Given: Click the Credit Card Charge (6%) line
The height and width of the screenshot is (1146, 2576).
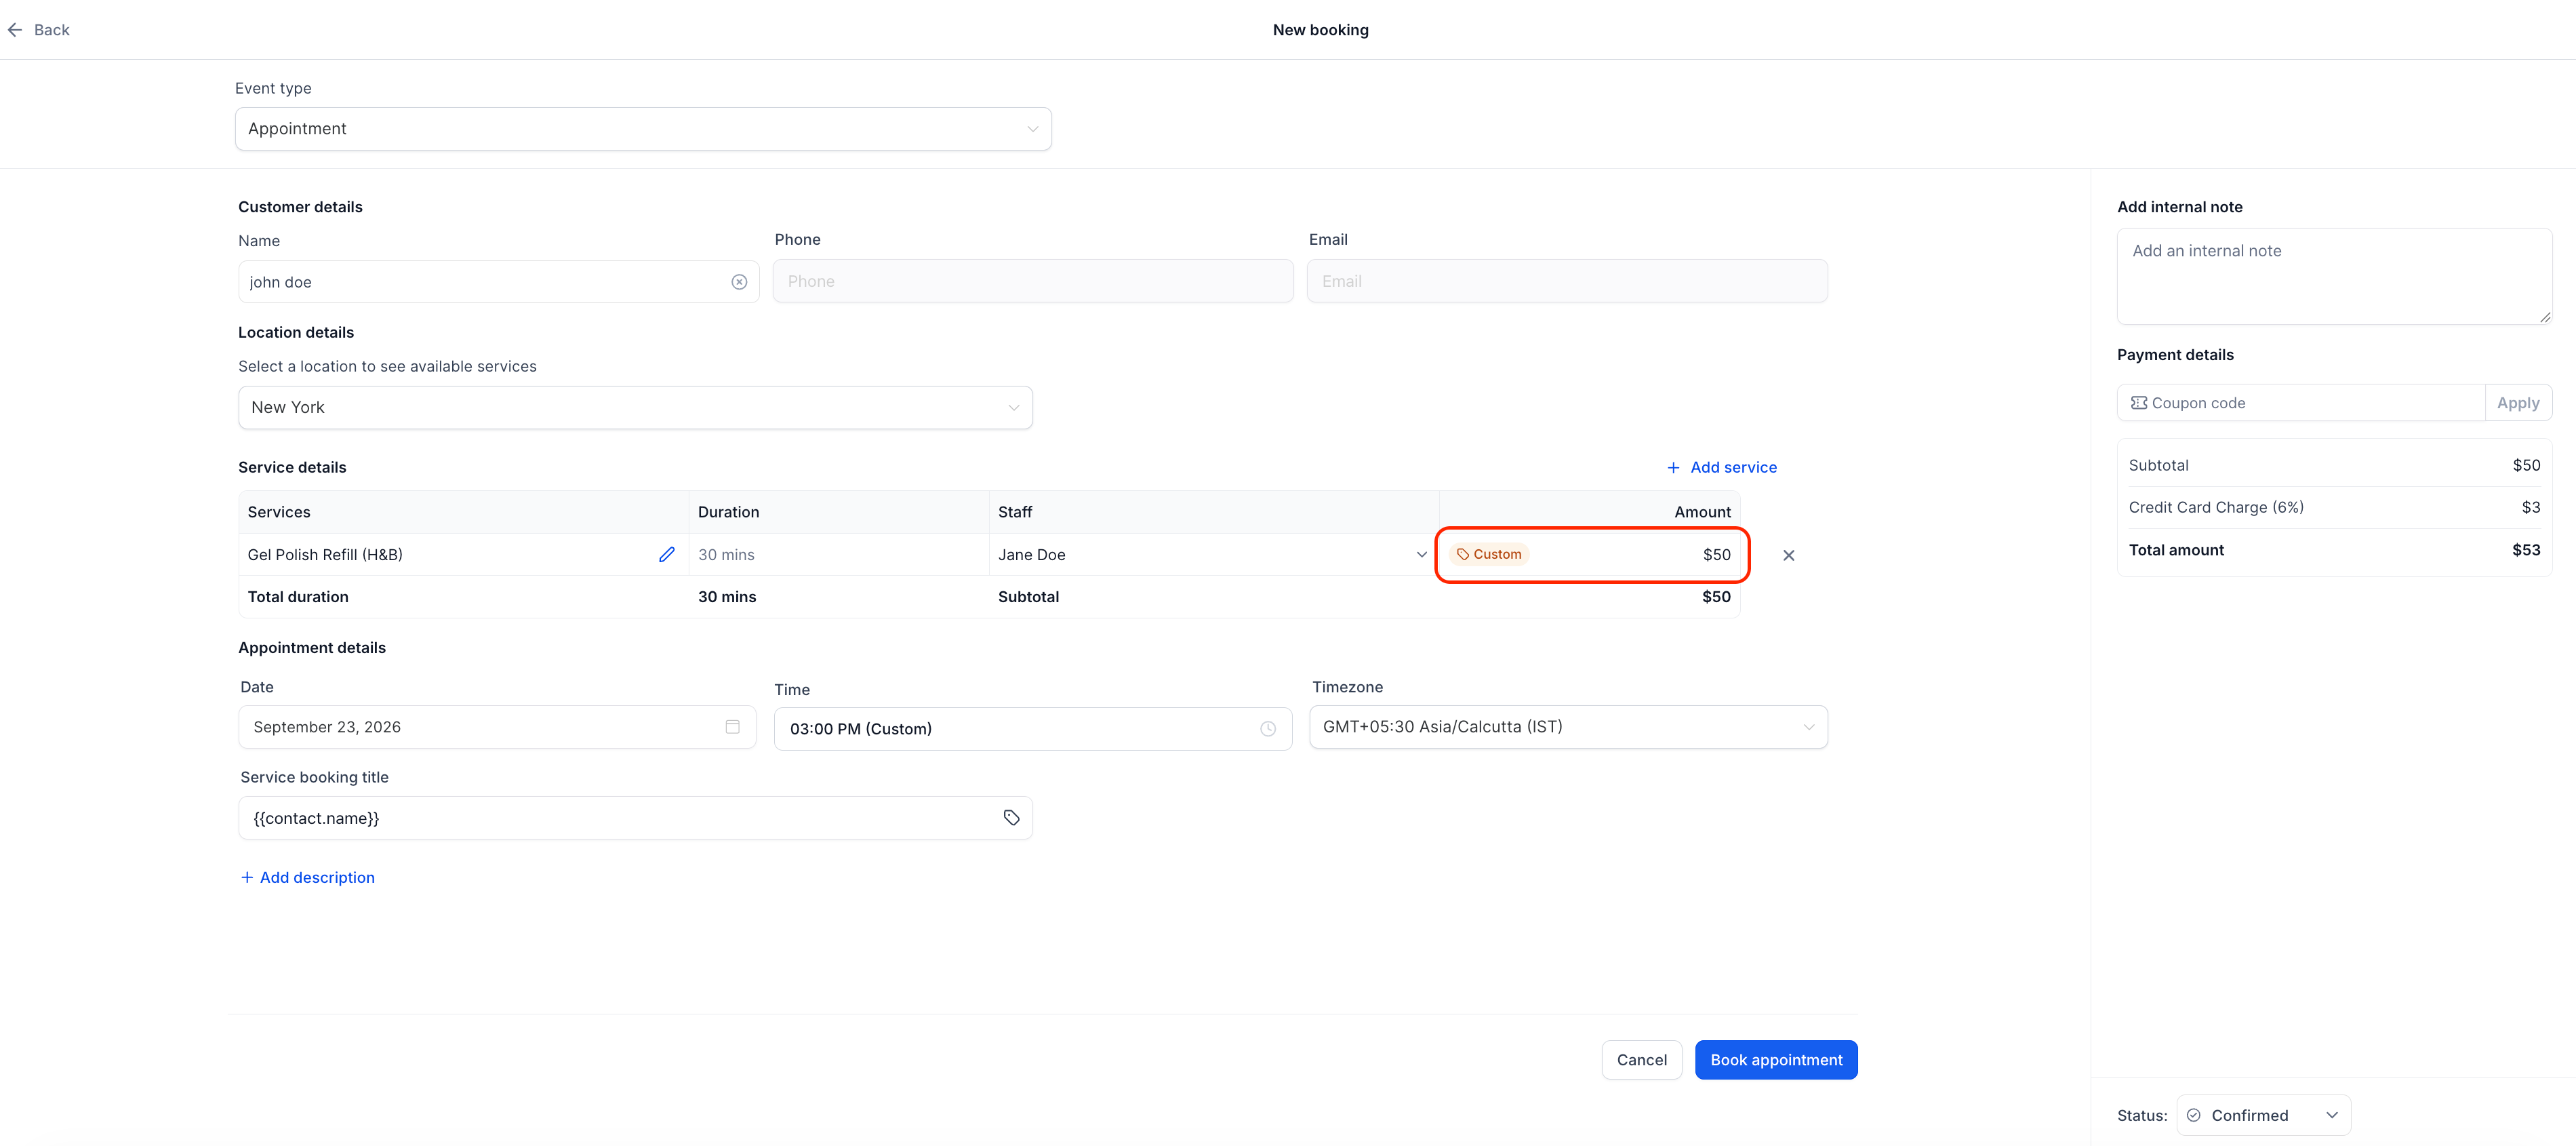Looking at the screenshot, I should tap(2334, 507).
